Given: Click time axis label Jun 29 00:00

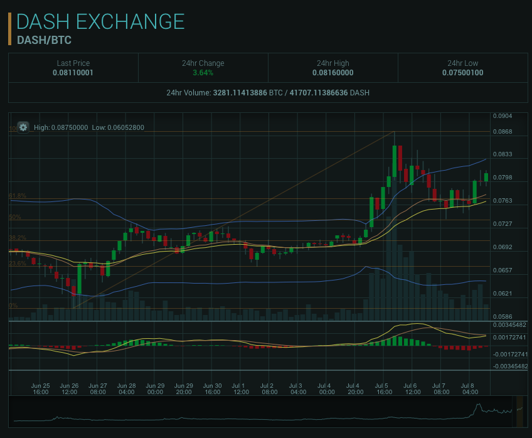Looking at the screenshot, I should pyautogui.click(x=155, y=389).
